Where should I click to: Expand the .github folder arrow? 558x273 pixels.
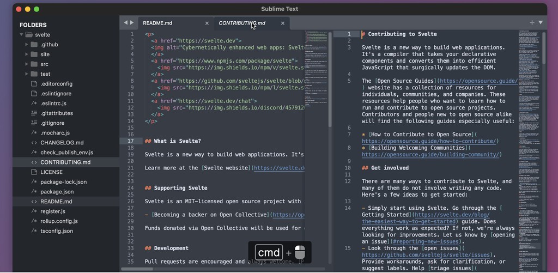26,45
